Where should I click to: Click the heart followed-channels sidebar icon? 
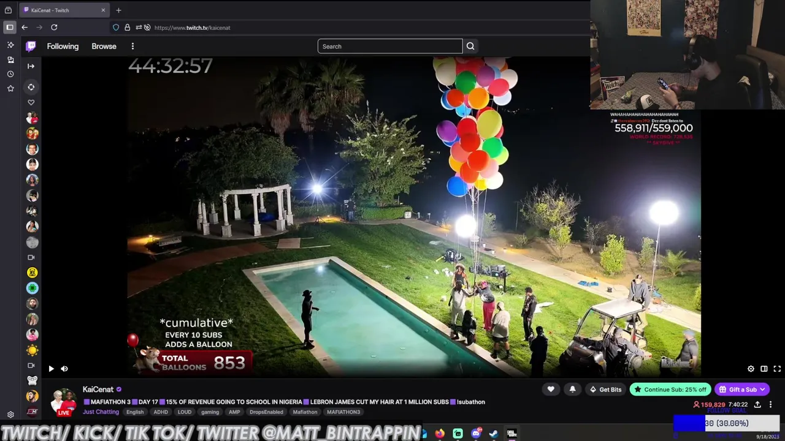pos(31,102)
